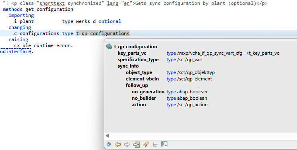Select the action component
The width and height of the screenshot is (297, 150).
point(139,105)
